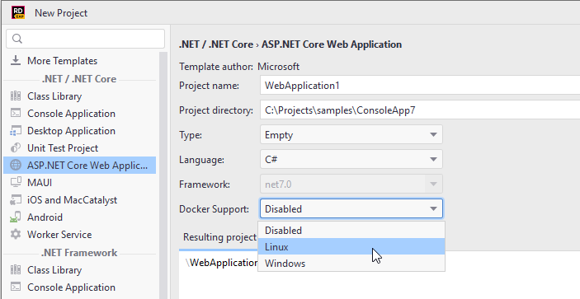
Task: Open the Language dropdown showing C#
Action: (351, 160)
